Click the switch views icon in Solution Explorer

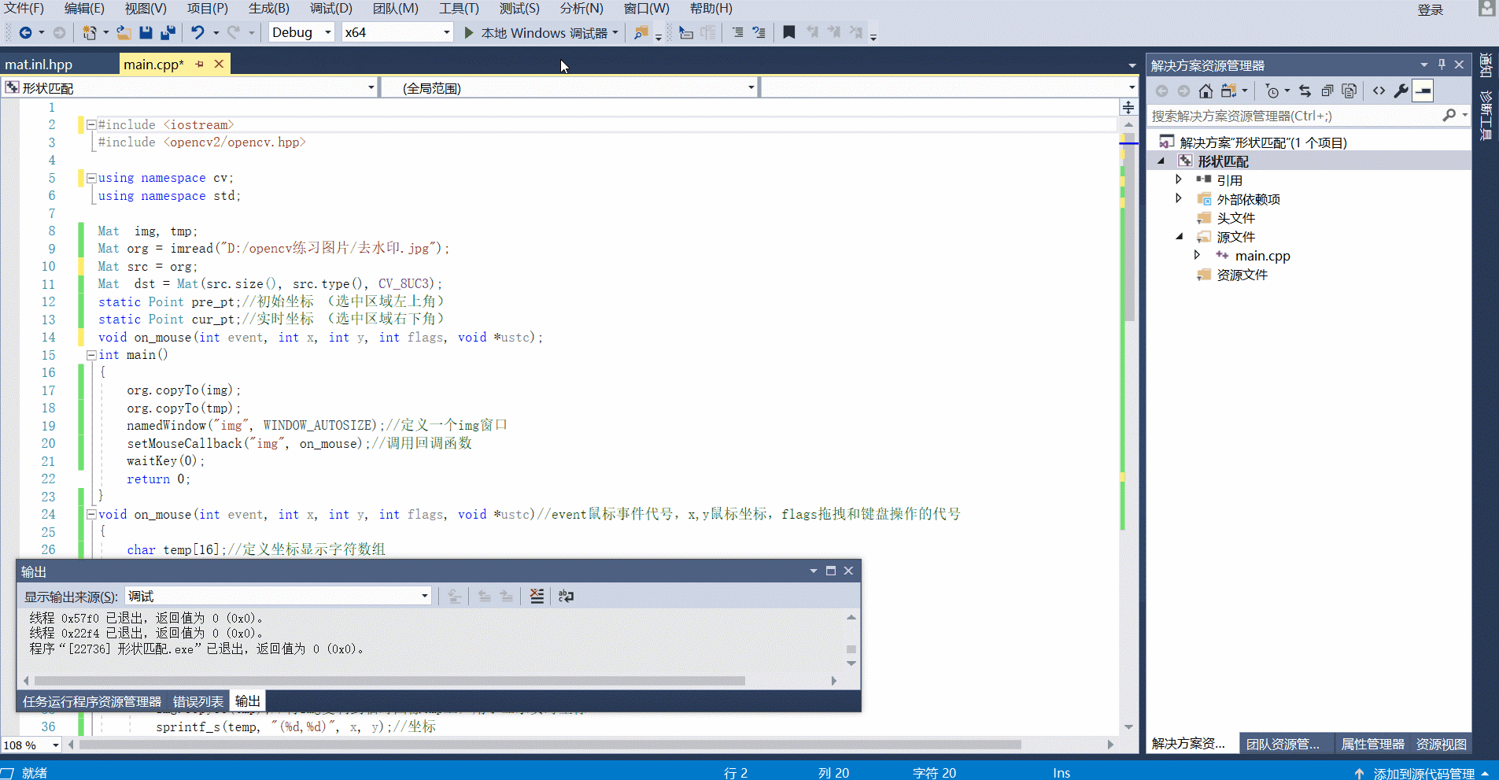[1228, 91]
